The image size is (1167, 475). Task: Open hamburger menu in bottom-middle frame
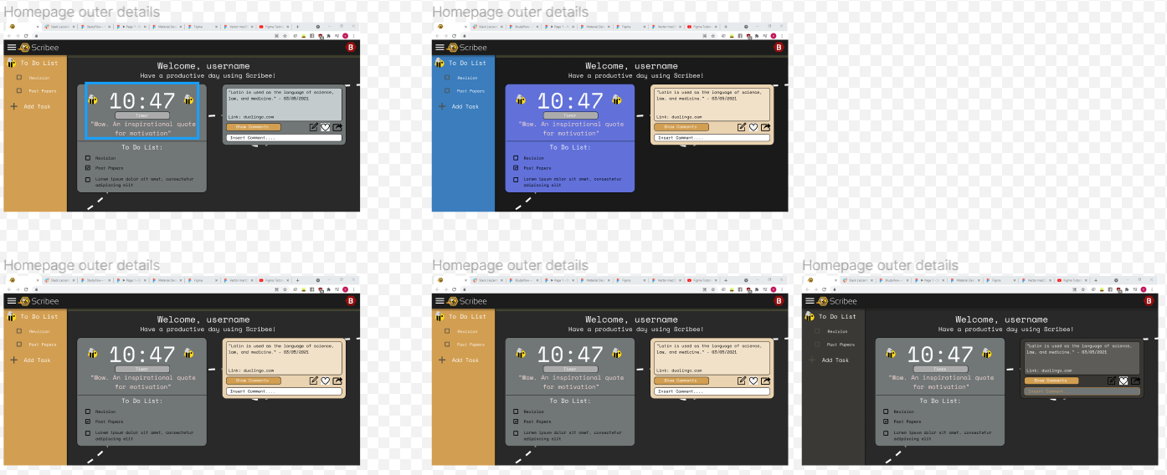[x=440, y=301]
